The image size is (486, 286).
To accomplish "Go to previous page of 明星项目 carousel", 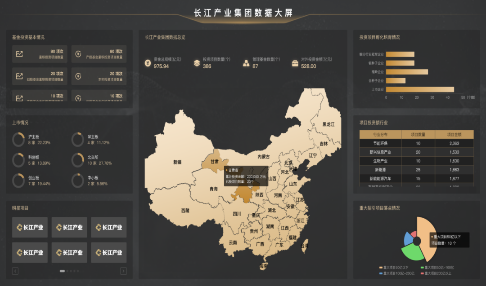I will pyautogui.click(x=15, y=271).
